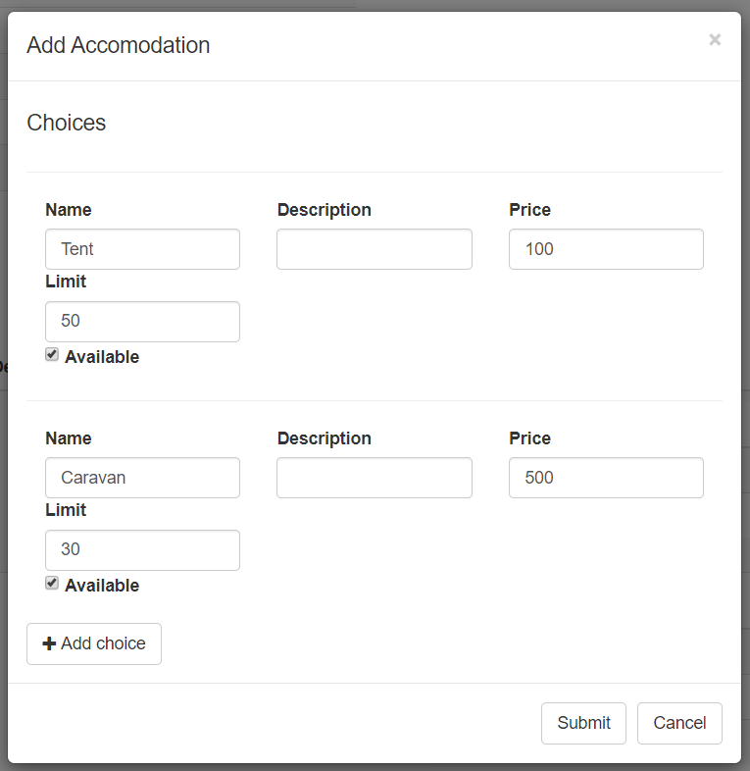The height and width of the screenshot is (771, 750).
Task: Select the empty Description field for Caravan
Action: [374, 478]
